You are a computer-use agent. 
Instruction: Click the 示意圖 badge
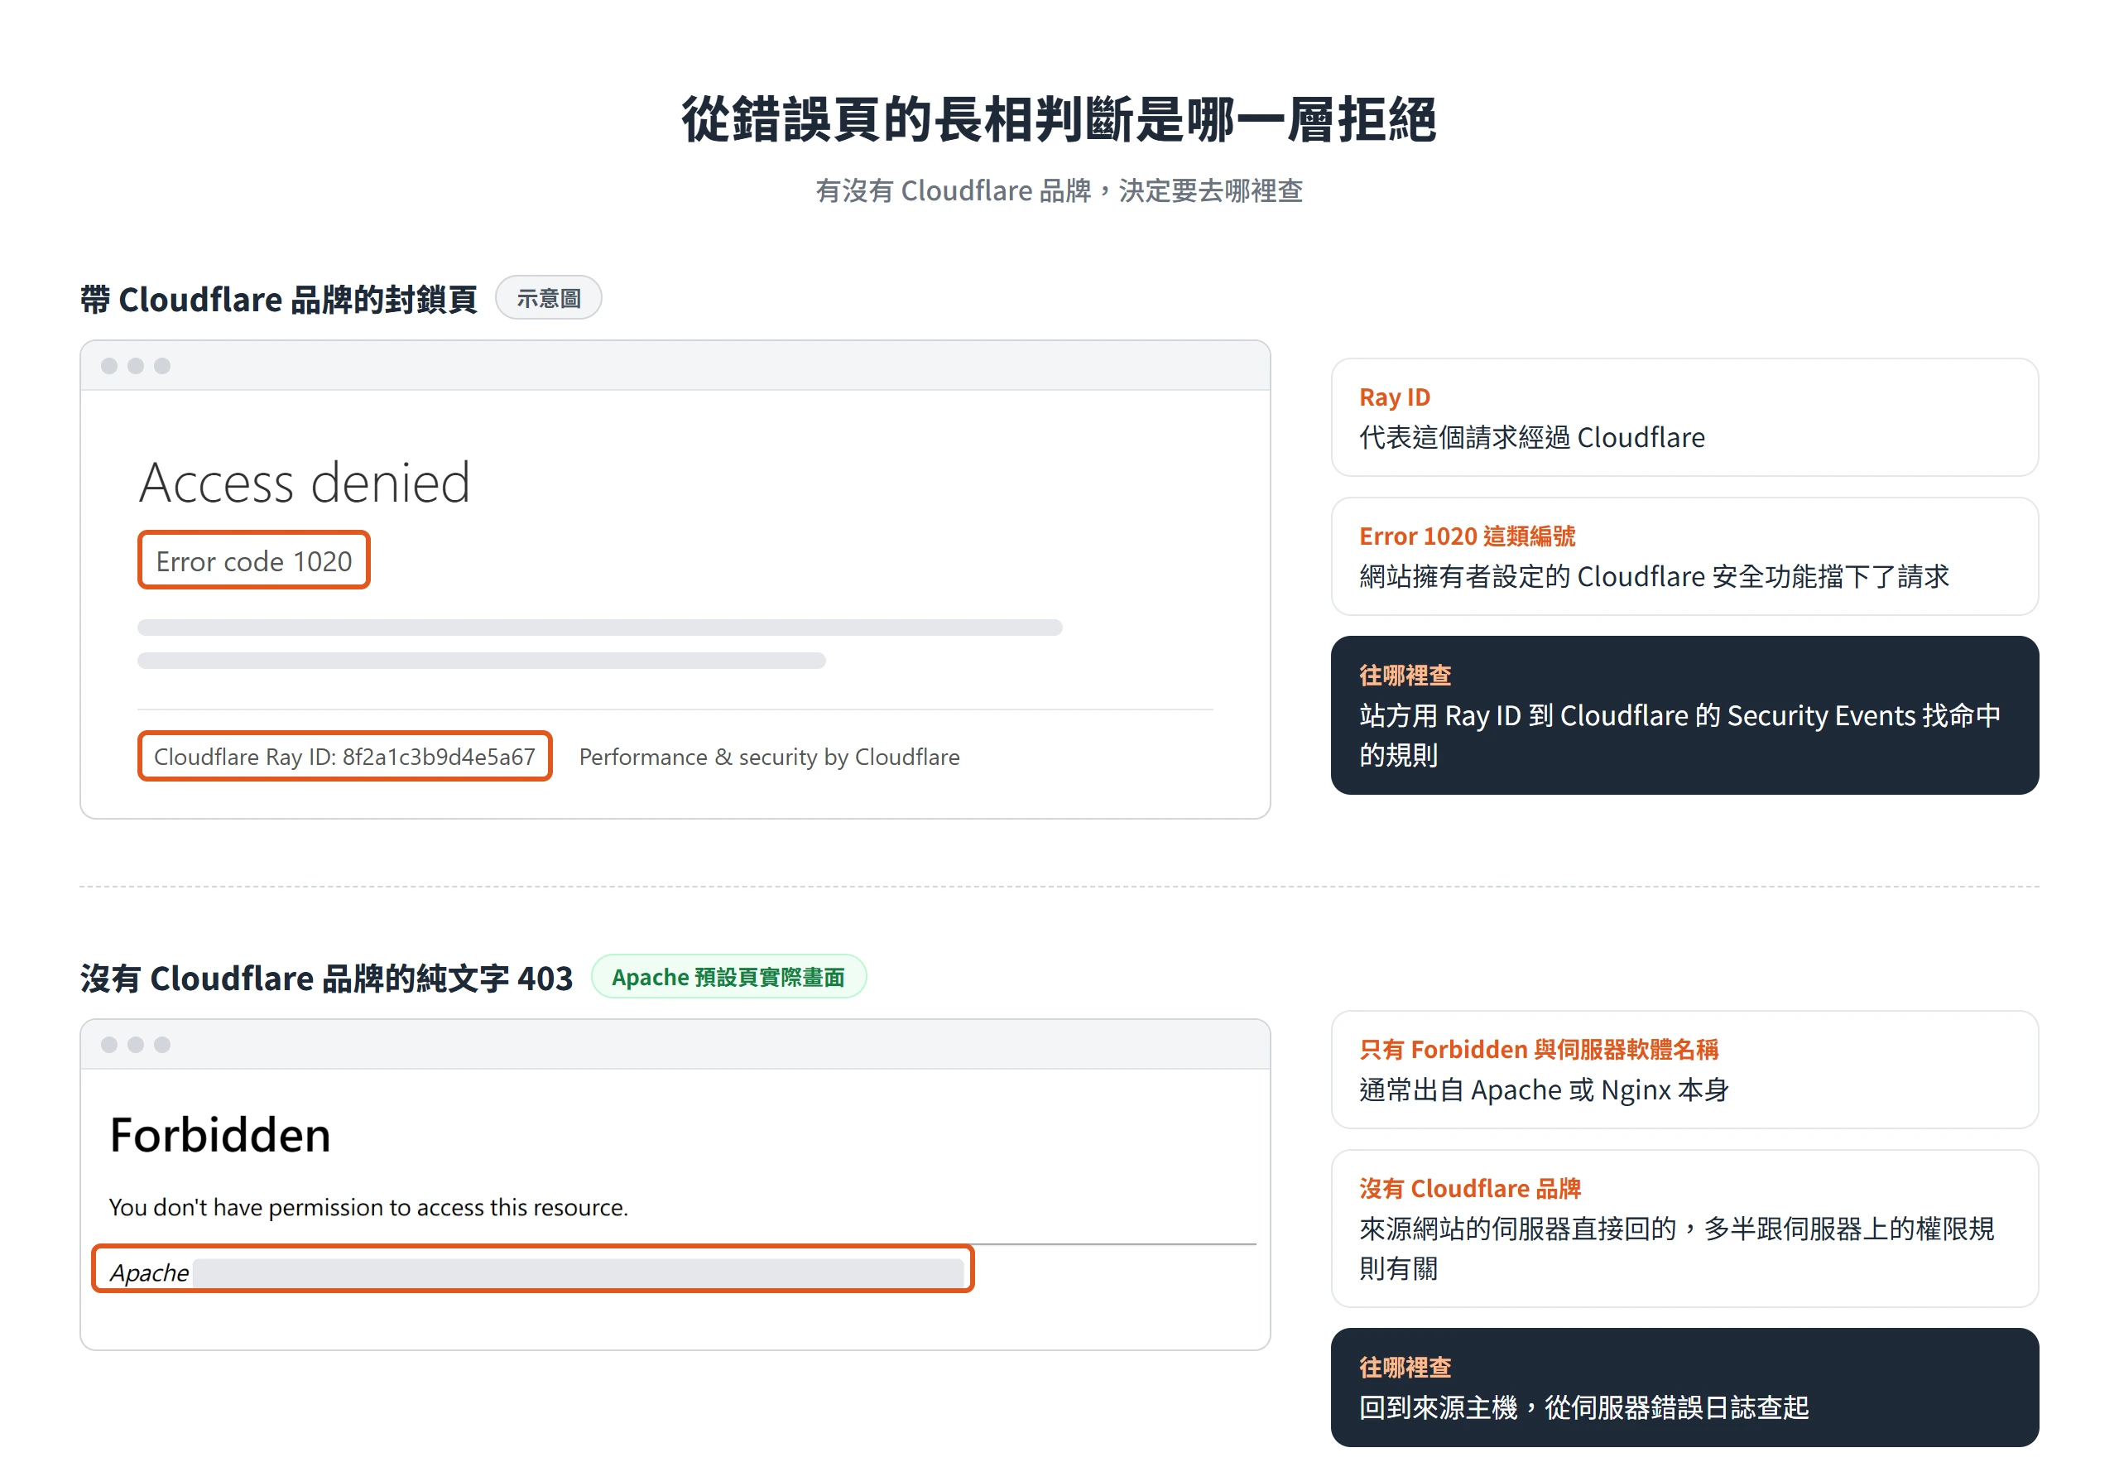[548, 298]
